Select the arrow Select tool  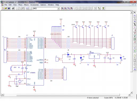pyautogui.click(x=135, y=13)
